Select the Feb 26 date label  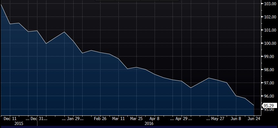(101, 118)
